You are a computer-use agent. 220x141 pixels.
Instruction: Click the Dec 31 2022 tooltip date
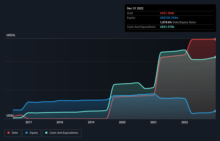(x=135, y=8)
